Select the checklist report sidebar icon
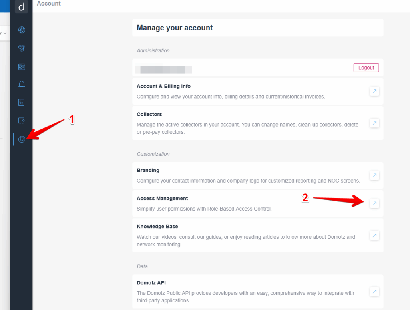 click(x=22, y=103)
